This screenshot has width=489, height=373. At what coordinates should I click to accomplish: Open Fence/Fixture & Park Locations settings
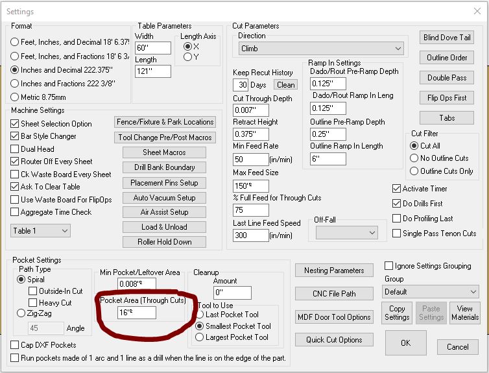165,122
